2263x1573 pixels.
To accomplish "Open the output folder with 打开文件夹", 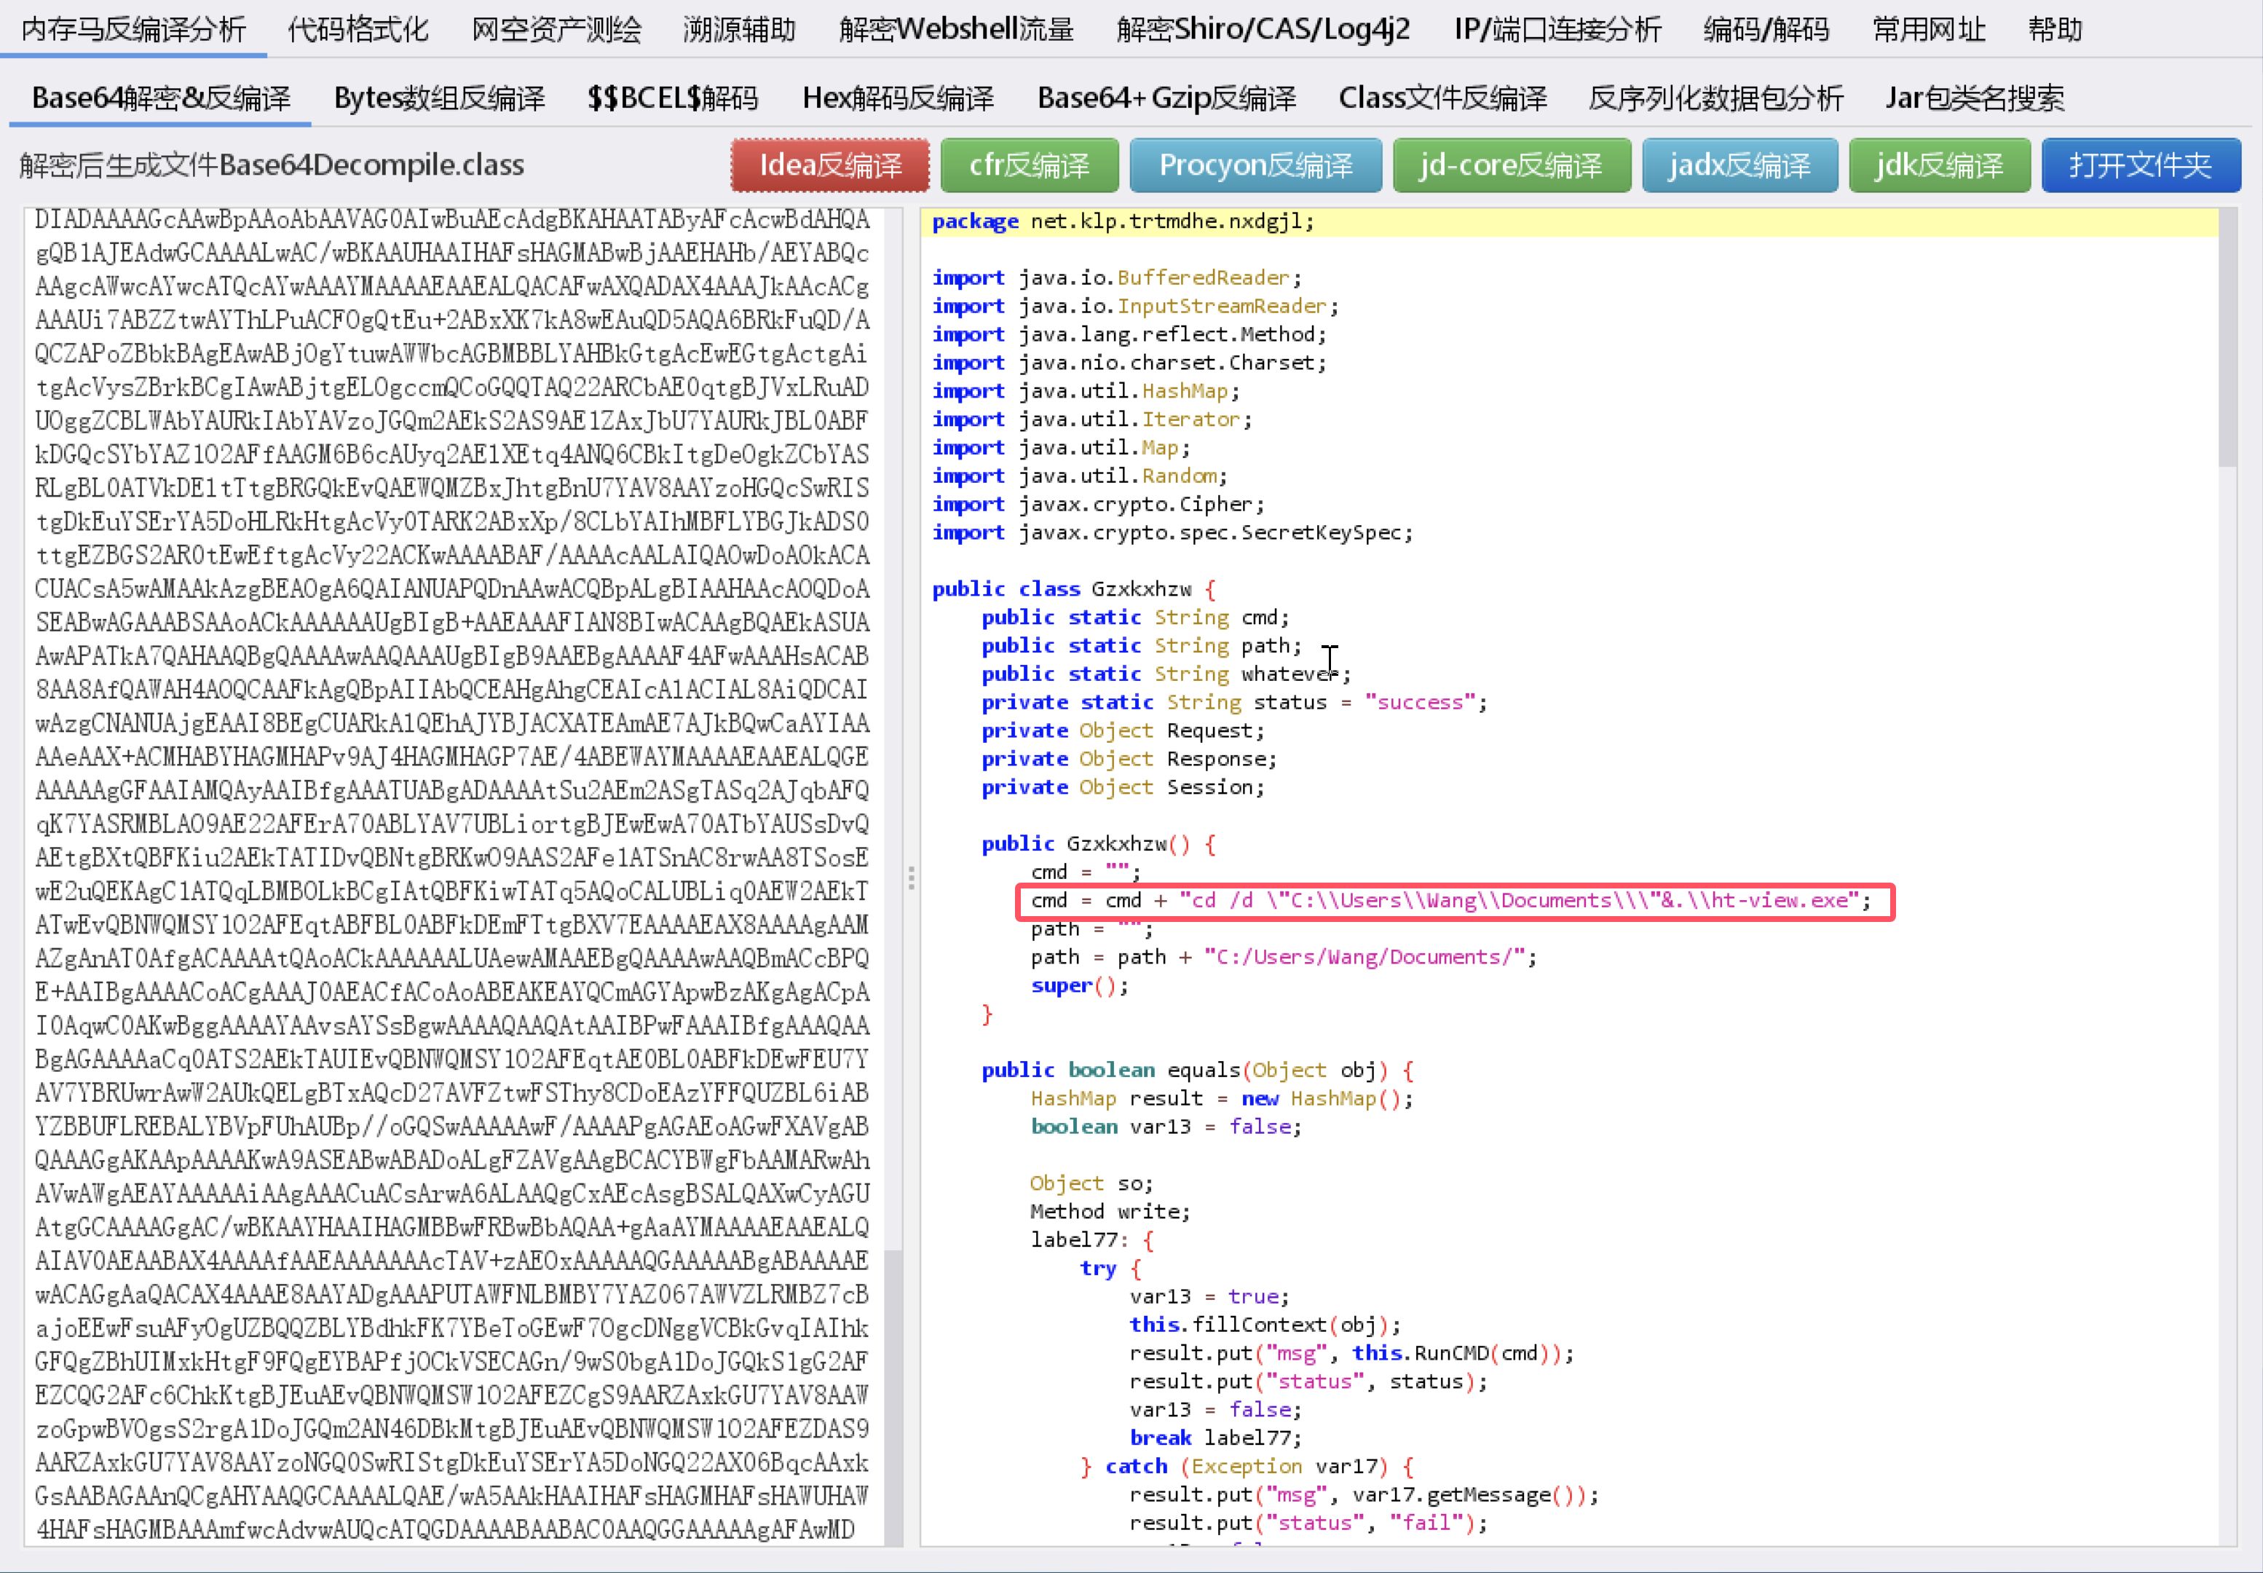I will (2141, 165).
